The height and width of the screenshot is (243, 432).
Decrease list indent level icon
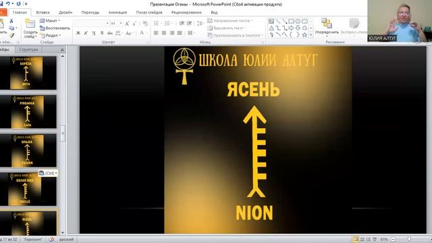click(182, 24)
